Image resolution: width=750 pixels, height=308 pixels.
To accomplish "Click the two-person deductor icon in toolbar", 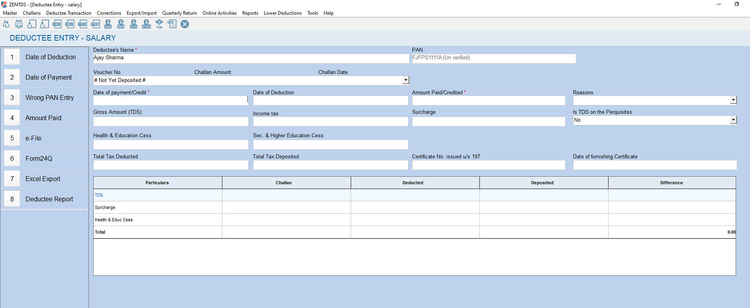I will tap(6, 24).
